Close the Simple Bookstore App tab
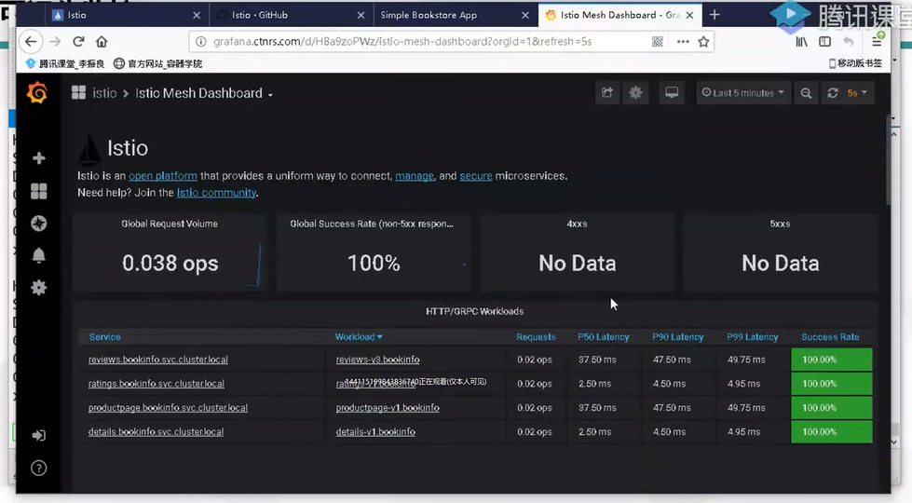The width and height of the screenshot is (912, 503). pyautogui.click(x=525, y=15)
